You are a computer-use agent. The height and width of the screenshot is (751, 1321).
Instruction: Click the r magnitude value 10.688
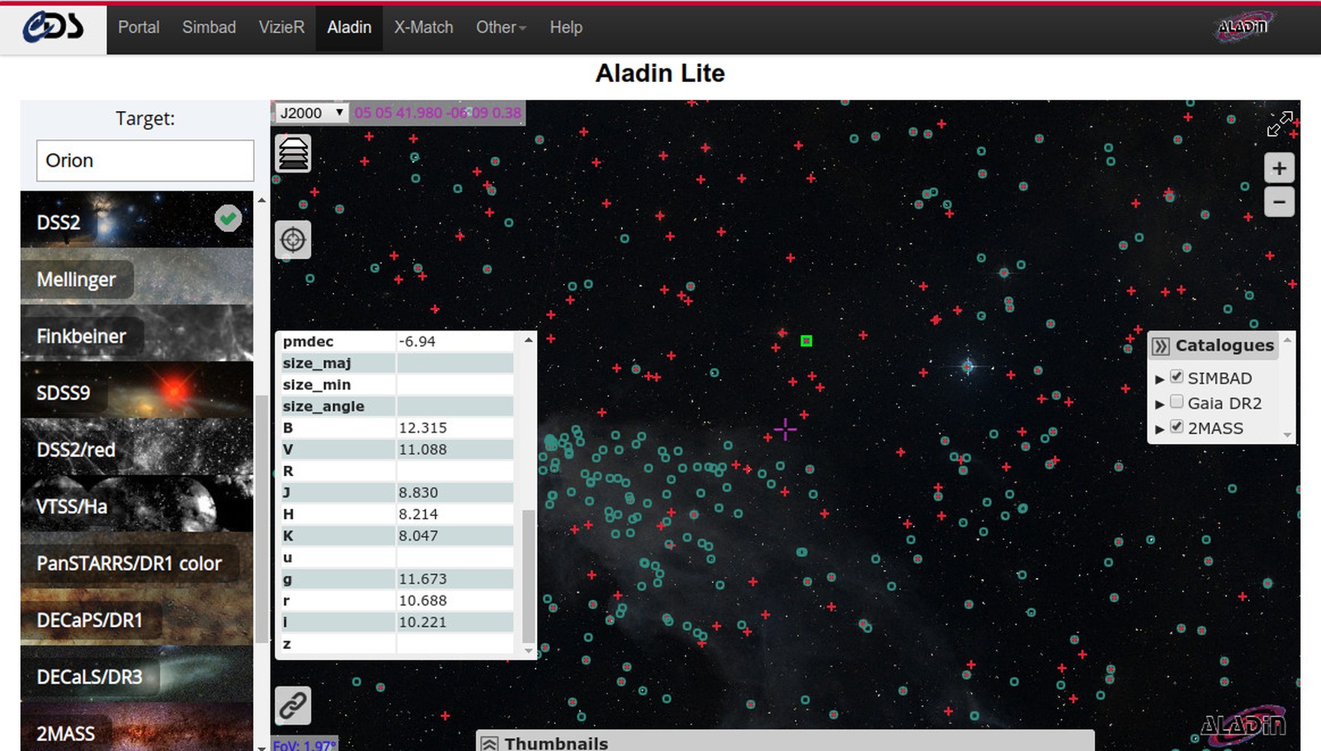click(423, 601)
